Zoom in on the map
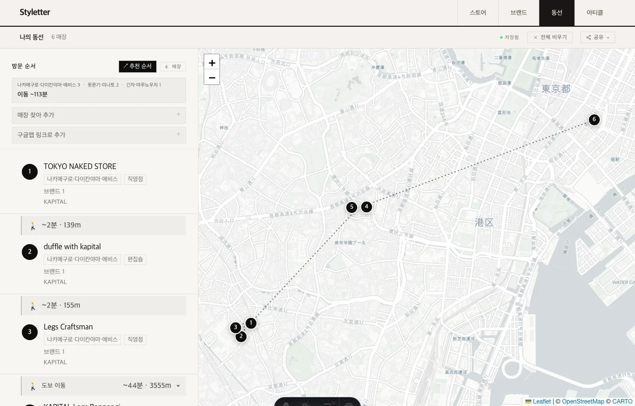 coord(212,62)
